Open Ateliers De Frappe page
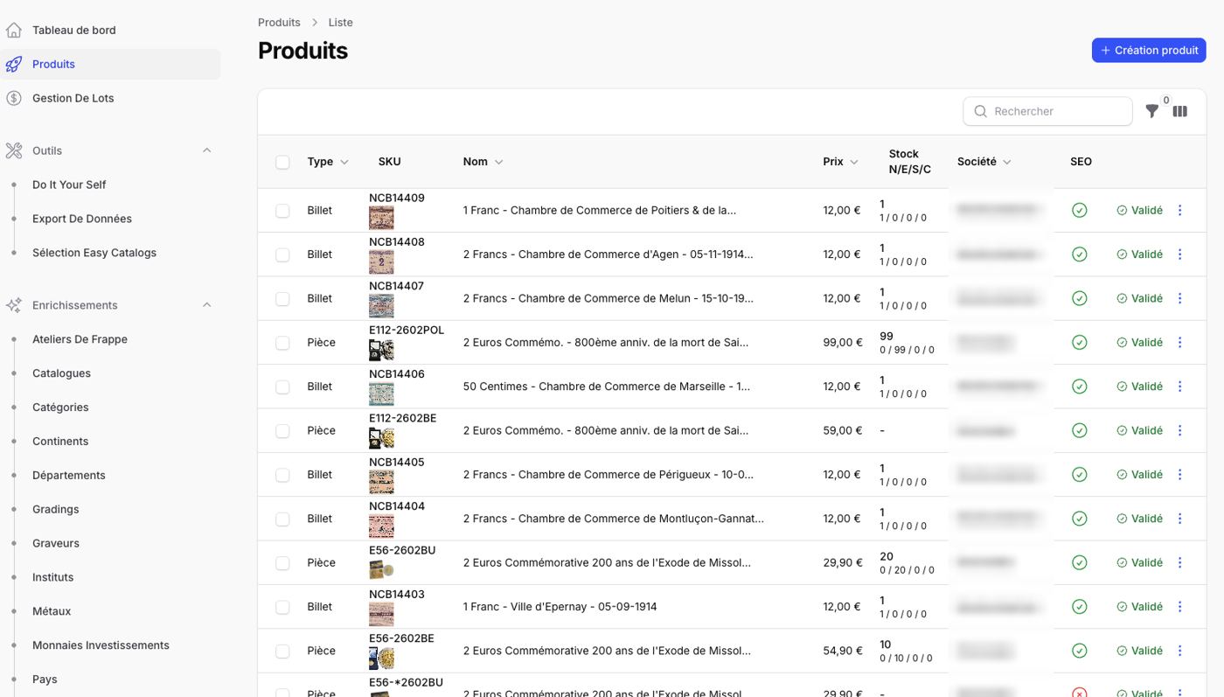 pyautogui.click(x=80, y=339)
